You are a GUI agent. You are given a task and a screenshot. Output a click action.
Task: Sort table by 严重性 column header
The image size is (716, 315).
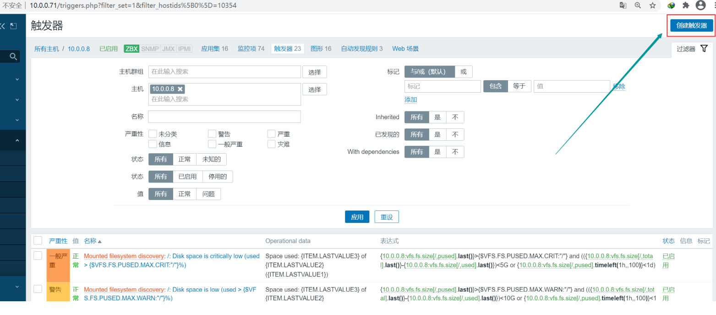point(58,241)
